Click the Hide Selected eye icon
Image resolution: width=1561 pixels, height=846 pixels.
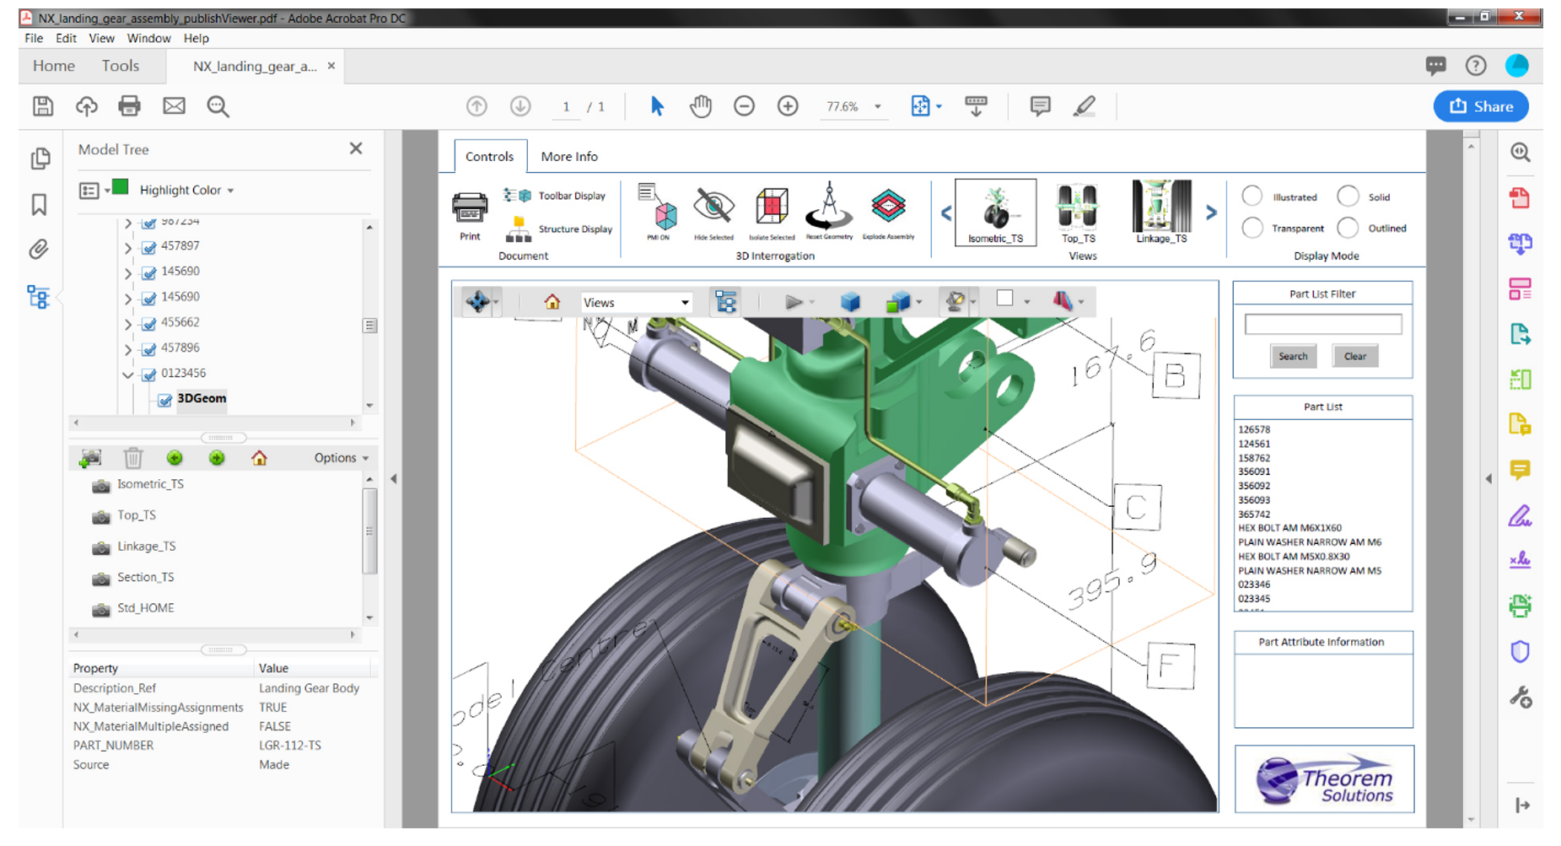click(x=713, y=207)
